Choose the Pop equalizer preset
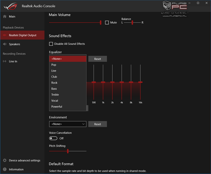The height and width of the screenshot is (174, 211). coord(68,65)
